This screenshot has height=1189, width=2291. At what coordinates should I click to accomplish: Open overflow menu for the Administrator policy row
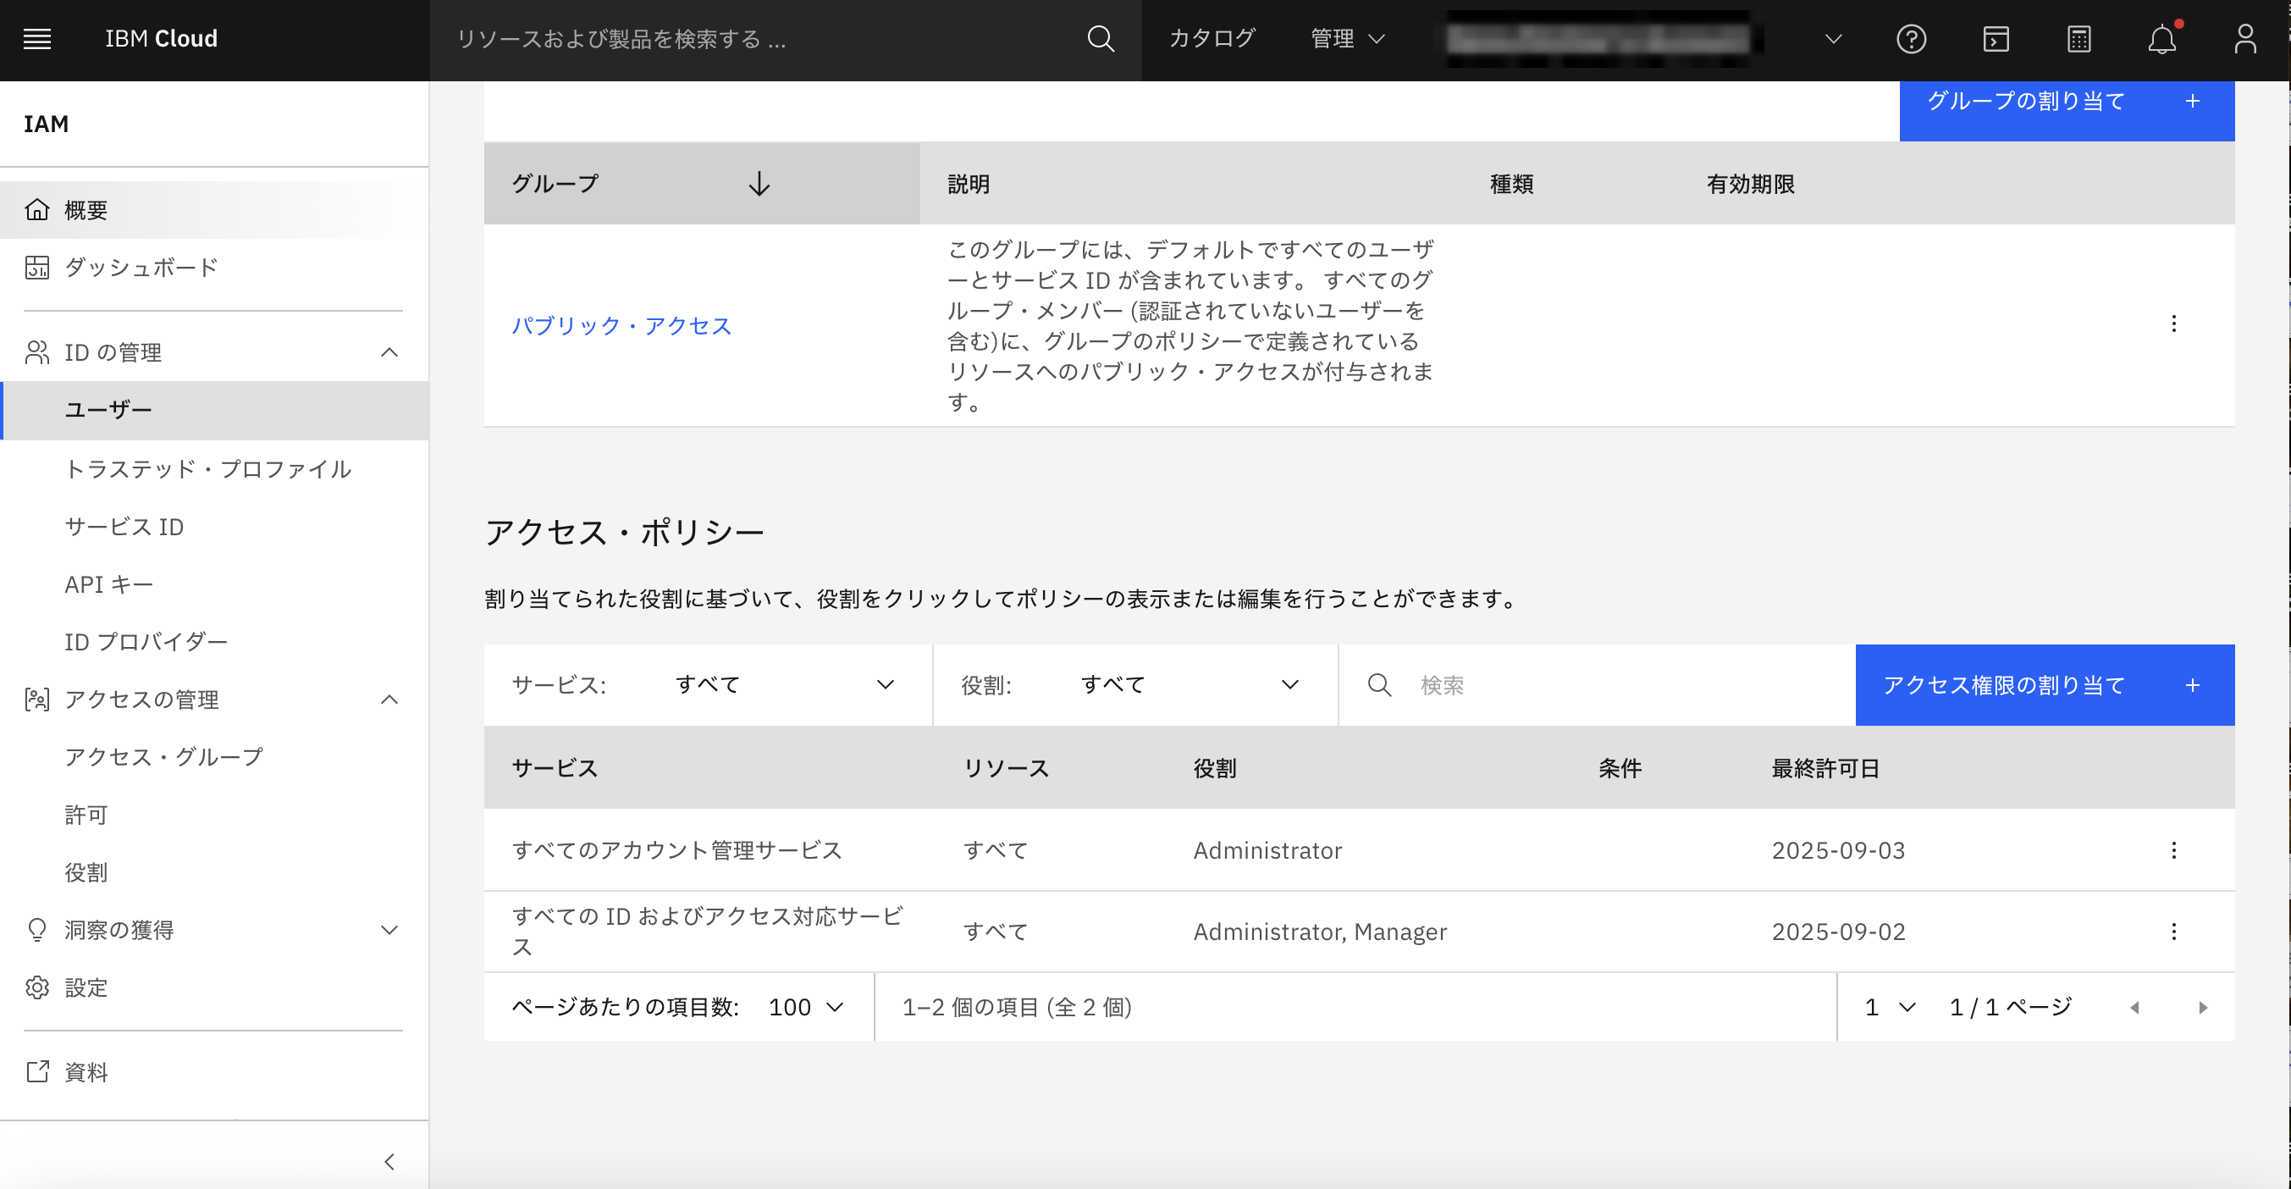pos(2173,850)
